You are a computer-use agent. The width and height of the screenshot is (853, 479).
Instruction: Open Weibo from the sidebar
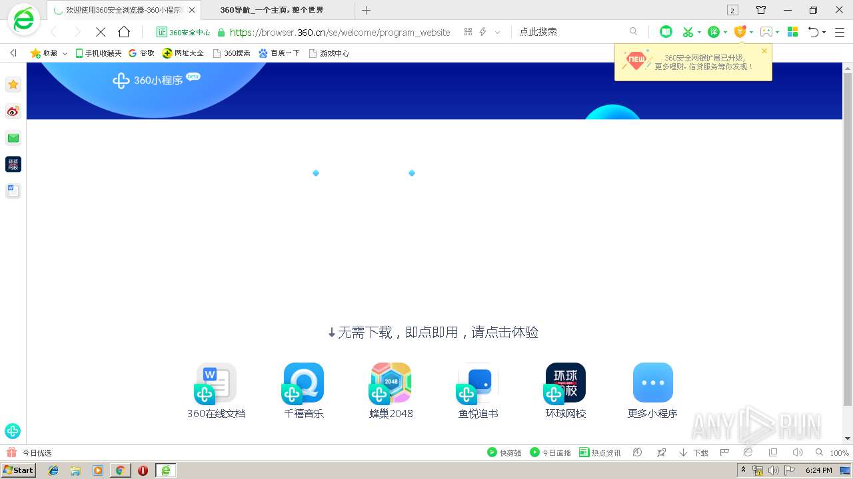tap(13, 111)
